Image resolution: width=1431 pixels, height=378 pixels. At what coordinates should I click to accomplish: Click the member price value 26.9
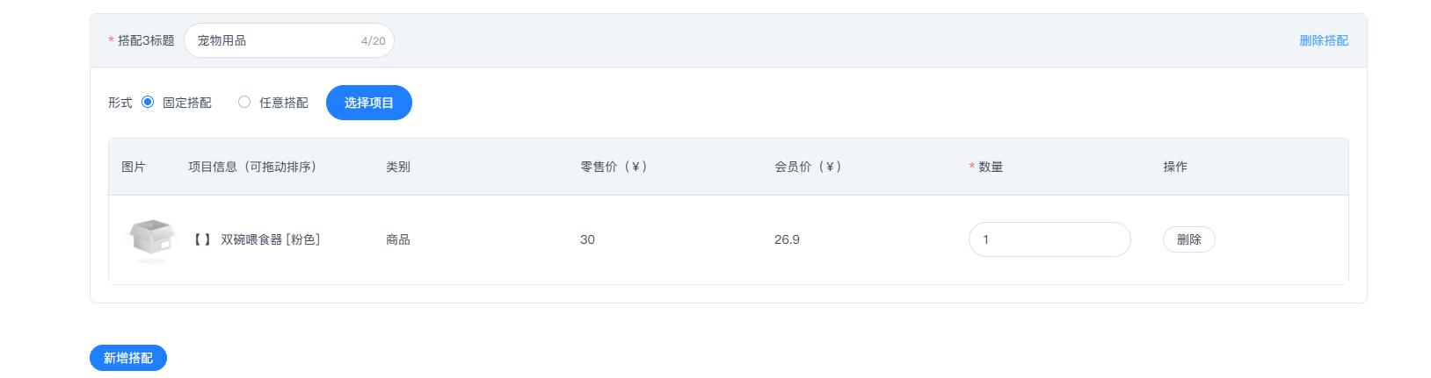[787, 239]
